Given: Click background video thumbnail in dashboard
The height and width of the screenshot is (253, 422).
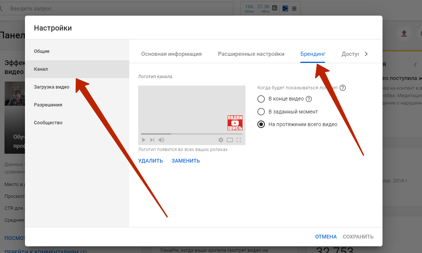Looking at the screenshot, I should [15, 118].
